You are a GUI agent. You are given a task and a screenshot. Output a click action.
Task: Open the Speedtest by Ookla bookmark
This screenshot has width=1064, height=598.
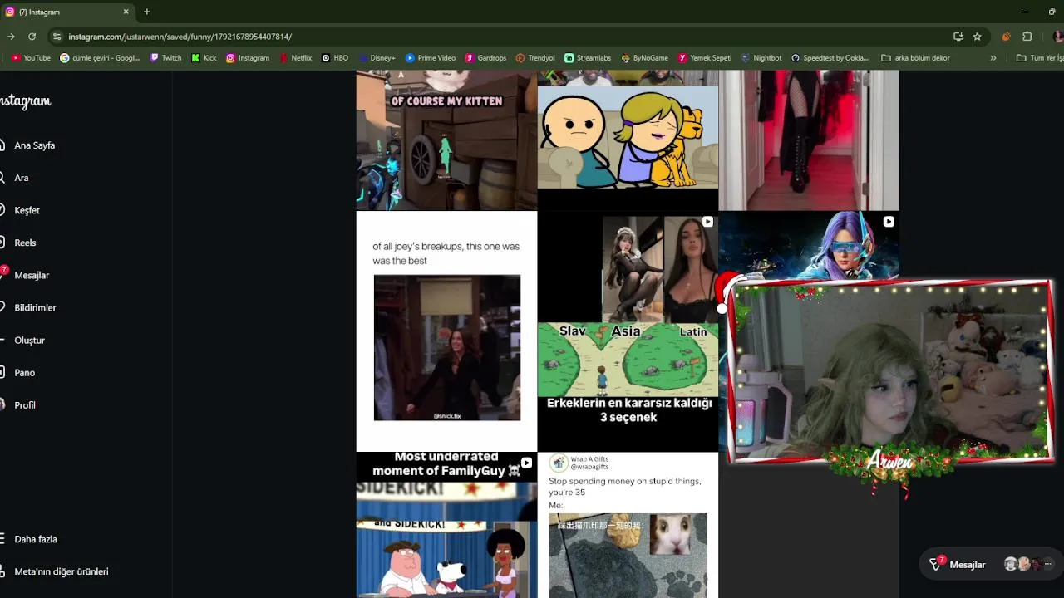click(x=830, y=58)
